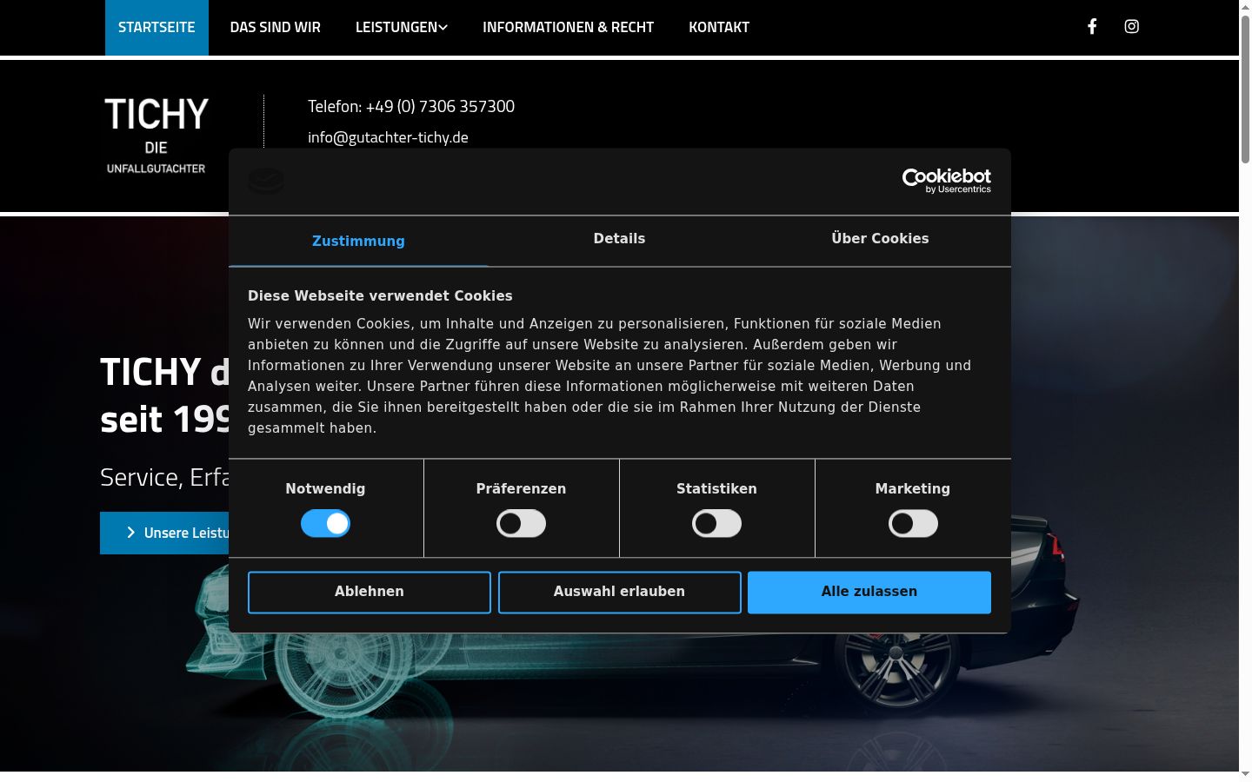Expand the Leistungen dropdown menu
The height and width of the screenshot is (782, 1252).
(402, 27)
